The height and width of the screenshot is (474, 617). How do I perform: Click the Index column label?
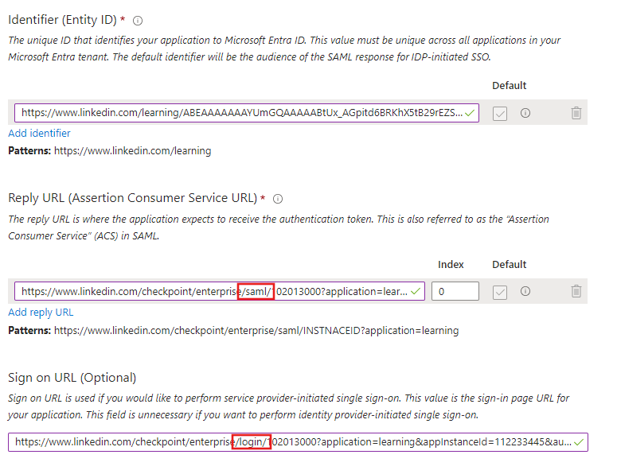tap(451, 265)
